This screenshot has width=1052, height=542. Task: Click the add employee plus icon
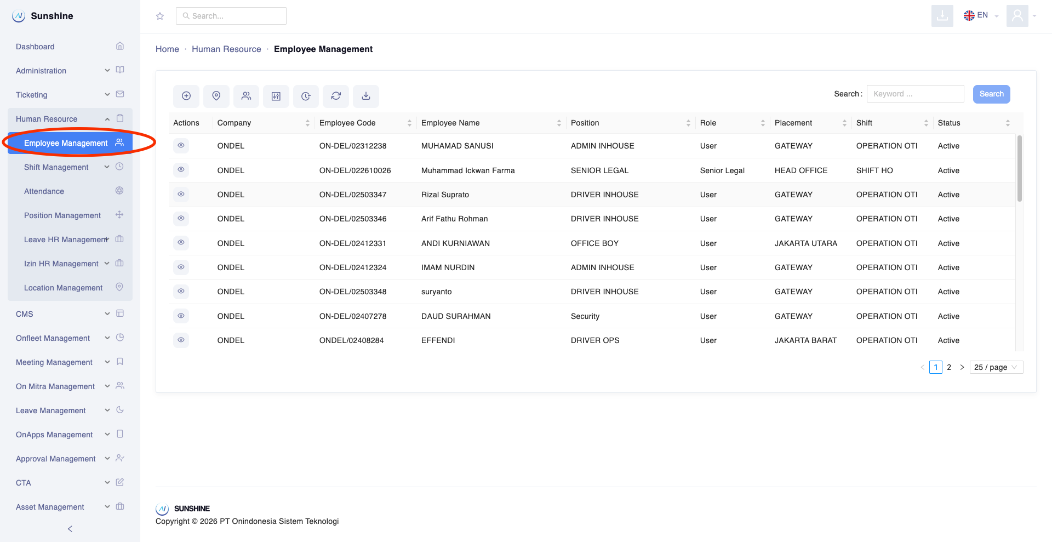pyautogui.click(x=186, y=96)
